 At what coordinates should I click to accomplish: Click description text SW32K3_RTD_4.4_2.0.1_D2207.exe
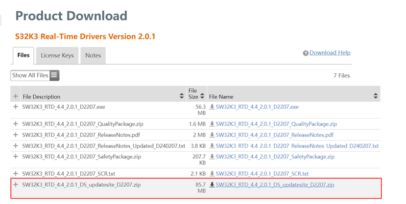tap(64, 107)
